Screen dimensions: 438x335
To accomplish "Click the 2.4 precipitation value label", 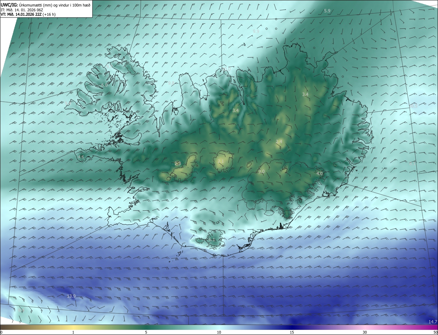I will [279, 141].
